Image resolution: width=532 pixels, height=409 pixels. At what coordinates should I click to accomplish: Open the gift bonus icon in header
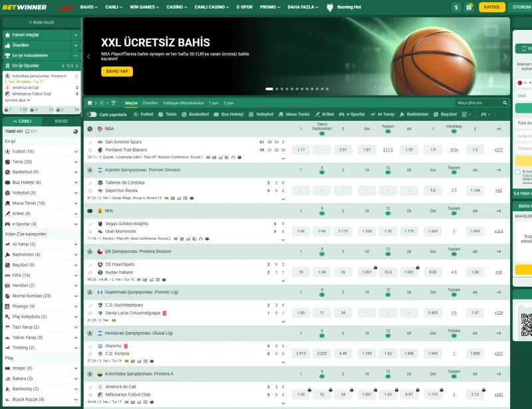click(x=469, y=7)
